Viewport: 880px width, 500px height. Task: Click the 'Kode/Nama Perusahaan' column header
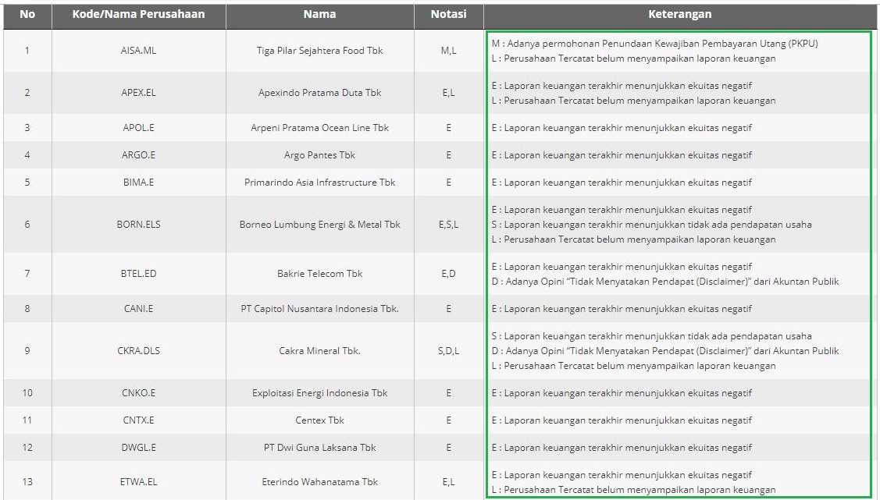139,15
